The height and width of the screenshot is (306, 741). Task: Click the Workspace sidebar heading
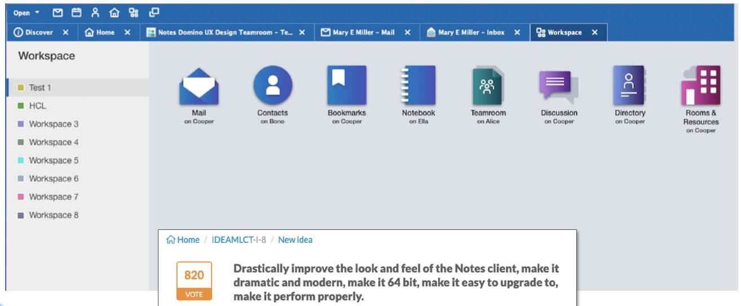pyautogui.click(x=46, y=56)
